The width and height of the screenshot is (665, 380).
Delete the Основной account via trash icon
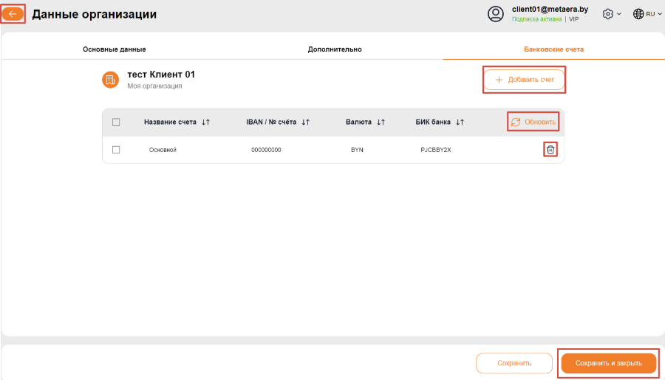click(x=550, y=150)
